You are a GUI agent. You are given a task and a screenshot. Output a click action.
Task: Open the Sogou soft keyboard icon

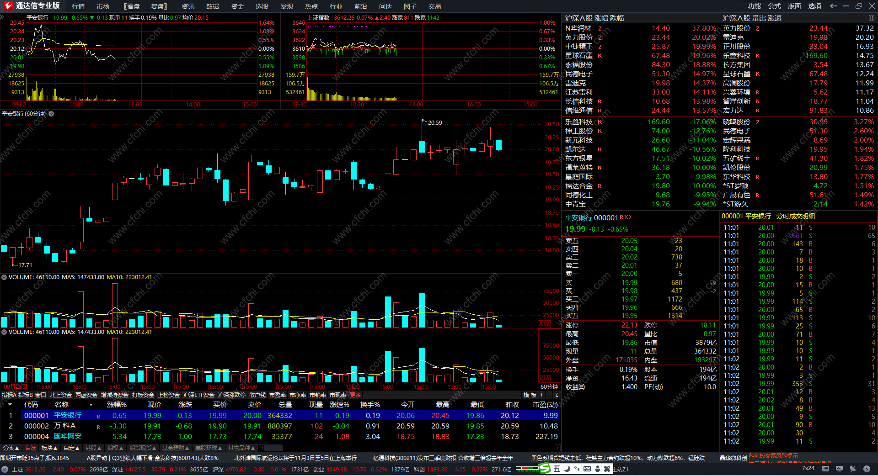point(587,469)
